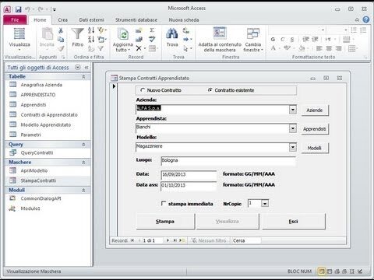Viewport: 374px width, 280px height.
Task: Click the Luogo input field
Action: (228, 161)
